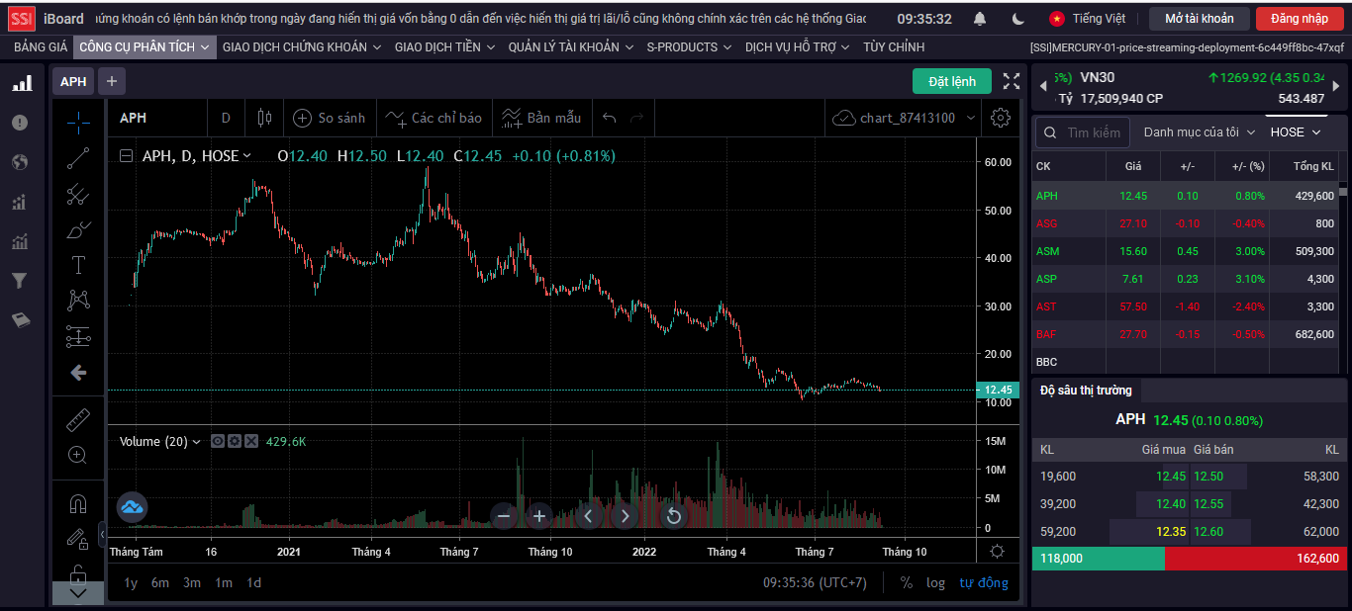
Task: Toggle tự động auto scale
Action: tap(984, 582)
